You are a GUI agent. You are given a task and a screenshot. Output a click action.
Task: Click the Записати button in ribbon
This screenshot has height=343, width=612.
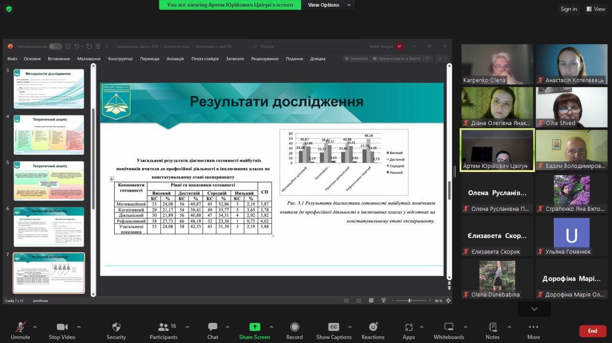click(x=356, y=58)
